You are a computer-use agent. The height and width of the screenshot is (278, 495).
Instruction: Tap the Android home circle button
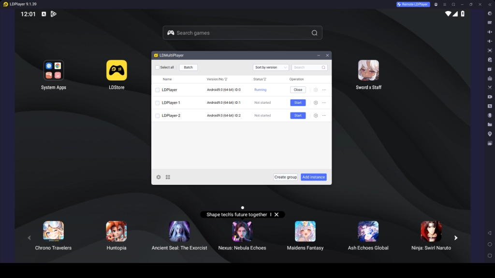(x=490, y=244)
